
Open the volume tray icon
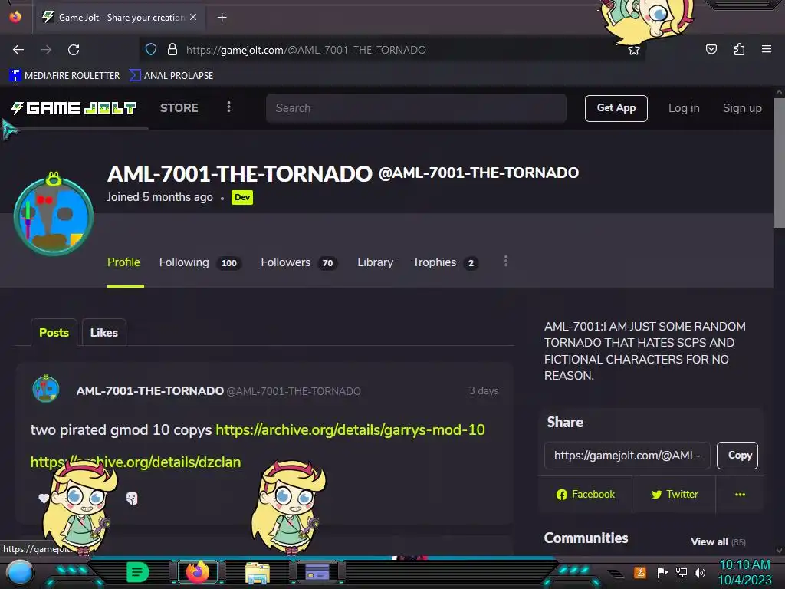(699, 572)
